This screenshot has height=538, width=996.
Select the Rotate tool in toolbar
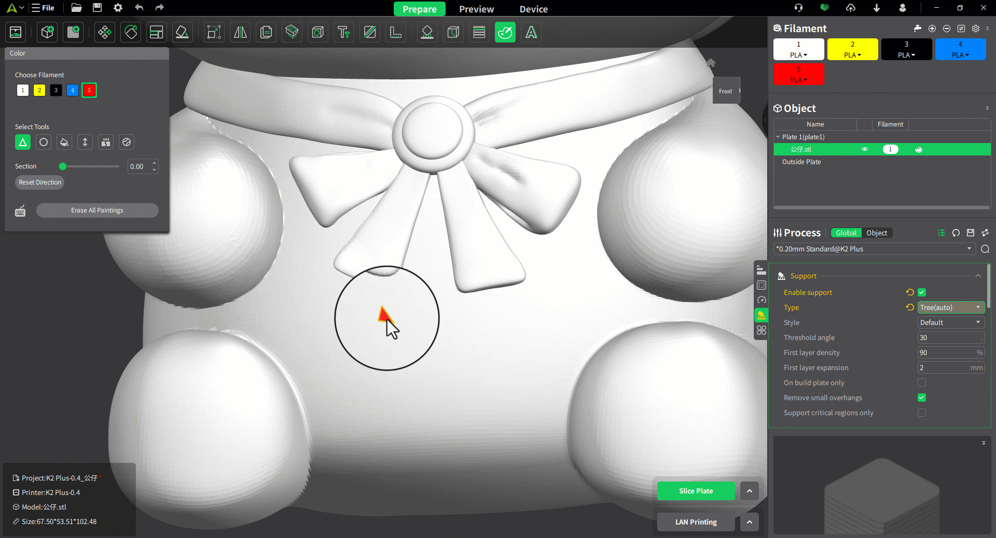click(x=131, y=33)
